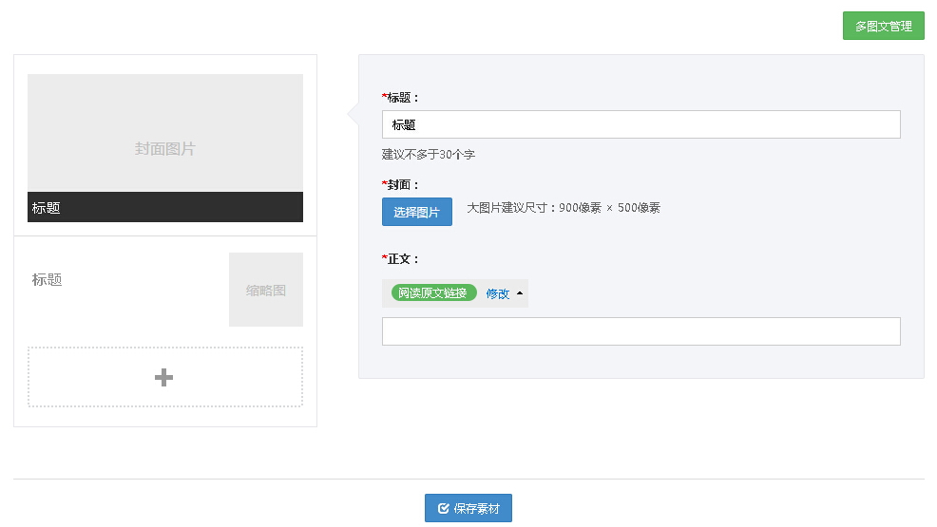Click the *正文: field label

400,258
